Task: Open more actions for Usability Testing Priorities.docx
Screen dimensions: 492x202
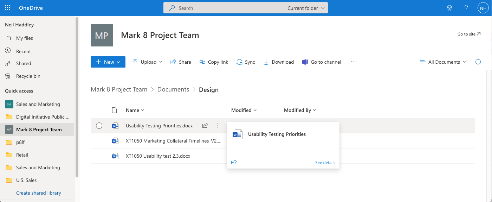Action: (x=218, y=126)
